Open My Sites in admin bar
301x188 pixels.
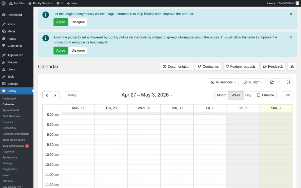pyautogui.click(x=17, y=3)
